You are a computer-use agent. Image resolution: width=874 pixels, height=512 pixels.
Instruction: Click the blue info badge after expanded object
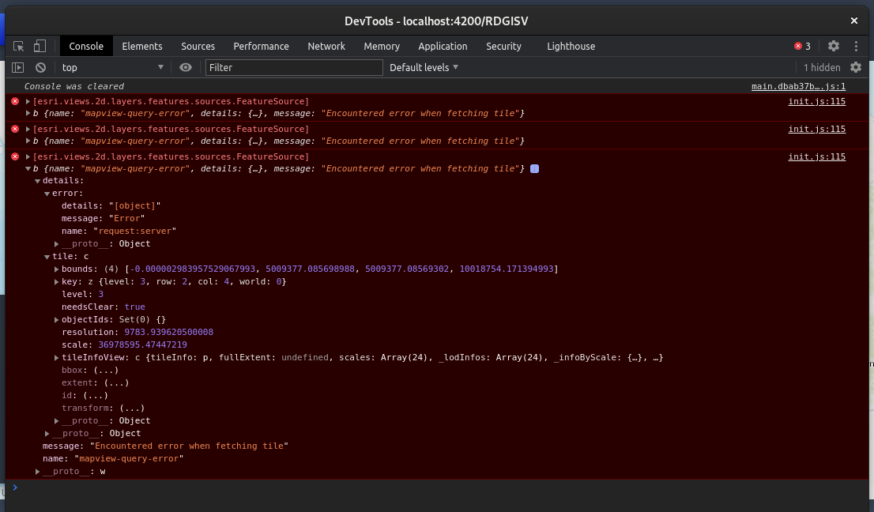pyautogui.click(x=534, y=169)
